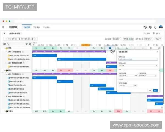The width and height of the screenshot is (165, 132).
Task: Sort the 成员 member column
Action: [8, 44]
